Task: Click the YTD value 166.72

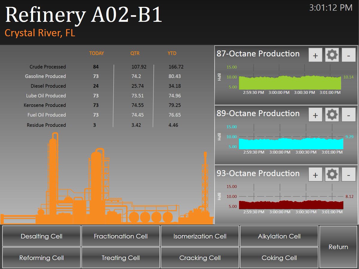Action: point(176,67)
